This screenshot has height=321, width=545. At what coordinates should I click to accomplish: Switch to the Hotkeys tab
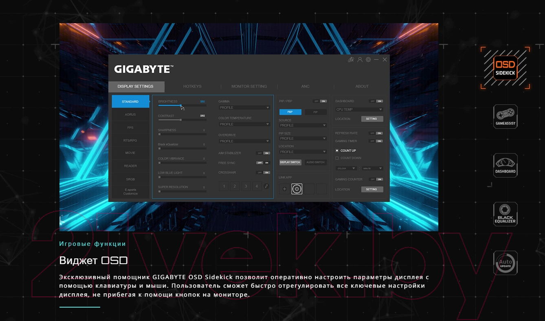coord(192,87)
